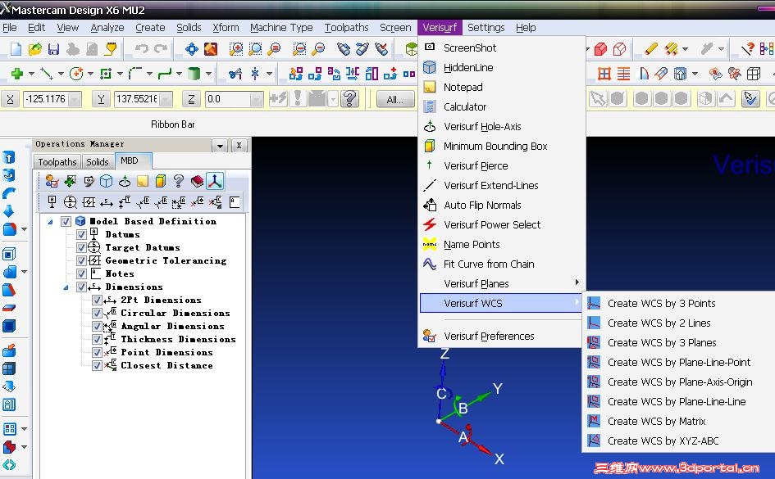Viewport: 775px width, 479px height.
Task: Toggle the Geometric Tolerancing checkbox
Action: click(81, 261)
